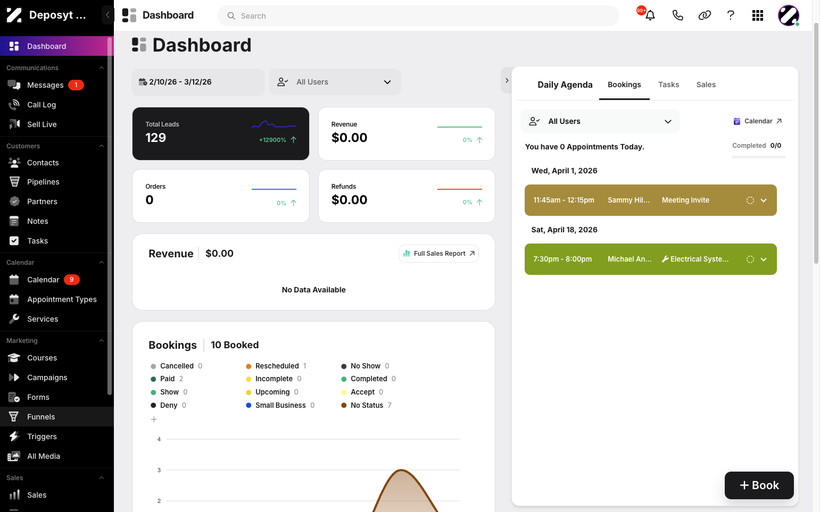Viewport: 820px width, 512px height.
Task: Open the help question mark icon
Action: (x=731, y=15)
